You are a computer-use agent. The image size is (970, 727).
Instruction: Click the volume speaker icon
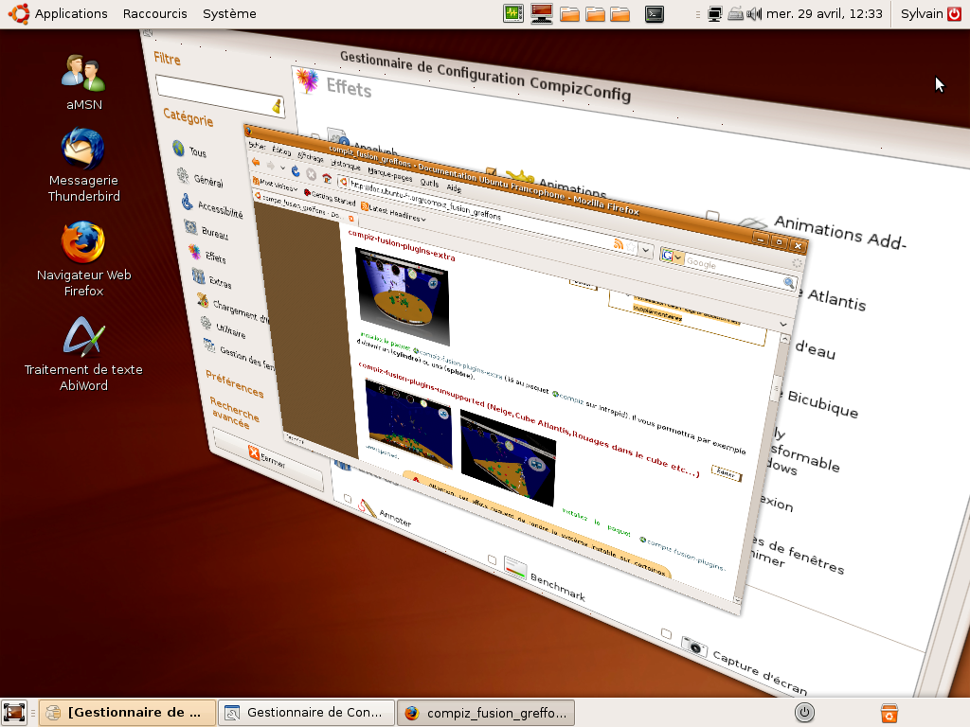tap(755, 13)
